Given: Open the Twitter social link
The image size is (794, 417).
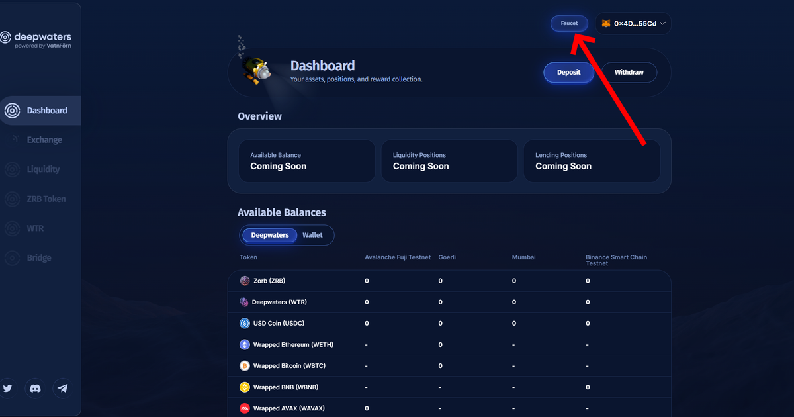Looking at the screenshot, I should pyautogui.click(x=7, y=389).
